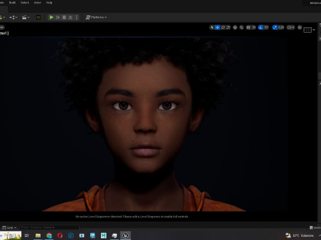Select the Scale gizmo tool
The image size is (321, 240).
point(228,27)
